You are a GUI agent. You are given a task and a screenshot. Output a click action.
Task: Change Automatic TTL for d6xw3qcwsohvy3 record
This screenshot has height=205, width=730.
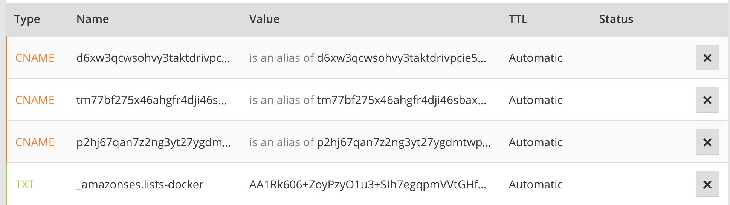[x=535, y=58]
